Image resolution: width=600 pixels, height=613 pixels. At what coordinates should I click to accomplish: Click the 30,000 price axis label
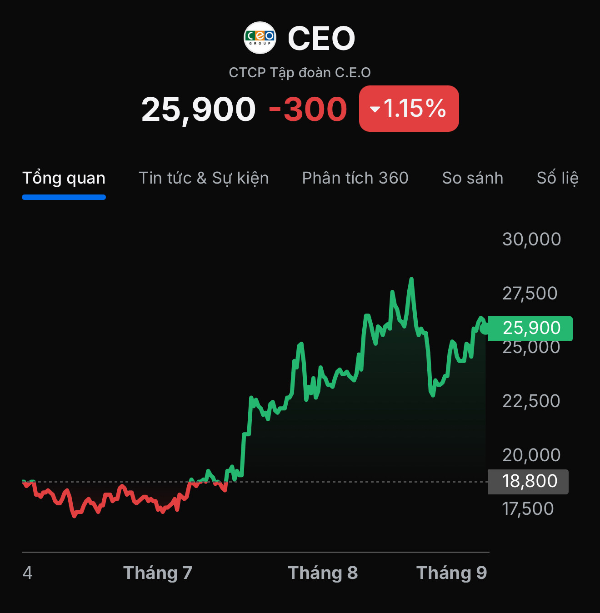coord(531,239)
